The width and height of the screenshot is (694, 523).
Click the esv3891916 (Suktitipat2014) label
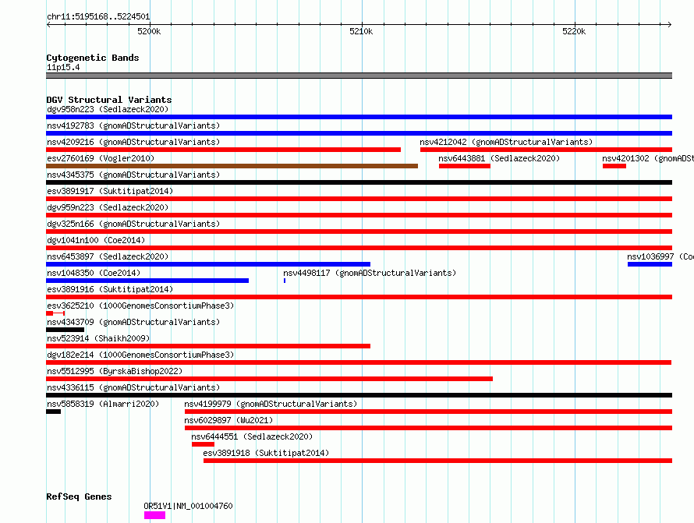click(110, 289)
